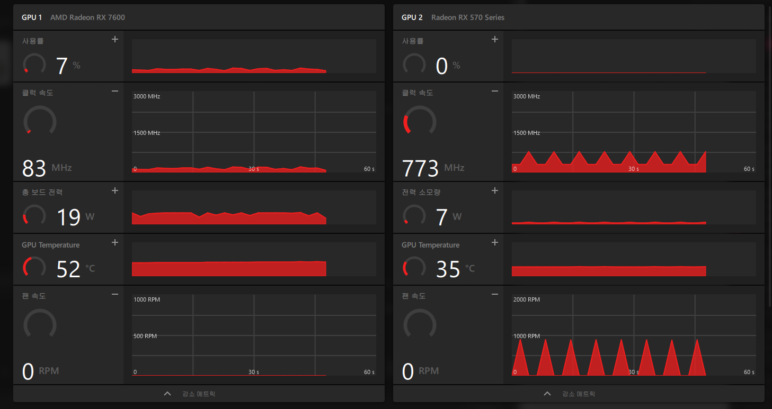The width and height of the screenshot is (772, 409).
Task: Click the 전력 소모량 label
Action: pos(421,192)
